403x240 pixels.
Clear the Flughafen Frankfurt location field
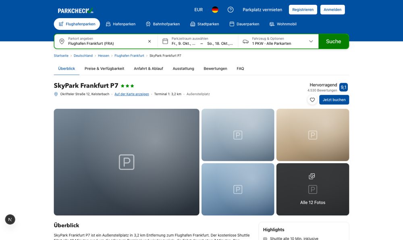coord(150,41)
